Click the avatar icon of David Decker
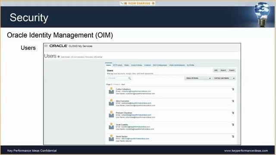The image size is (276, 155). pyautogui.click(x=111, y=138)
